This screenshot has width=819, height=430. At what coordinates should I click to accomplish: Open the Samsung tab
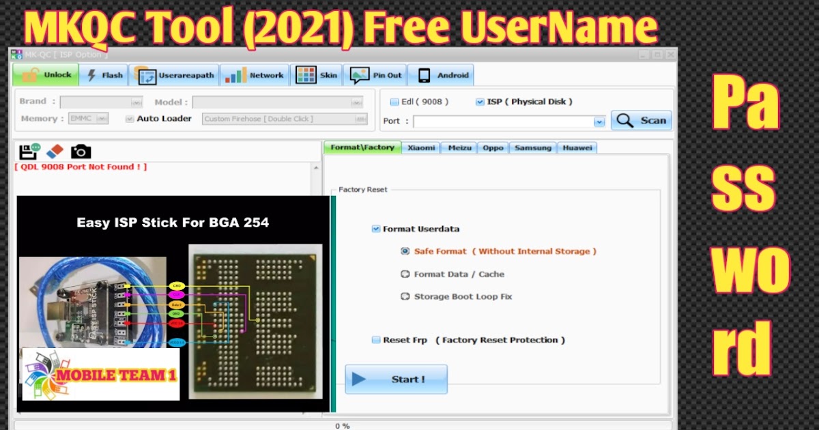(533, 147)
